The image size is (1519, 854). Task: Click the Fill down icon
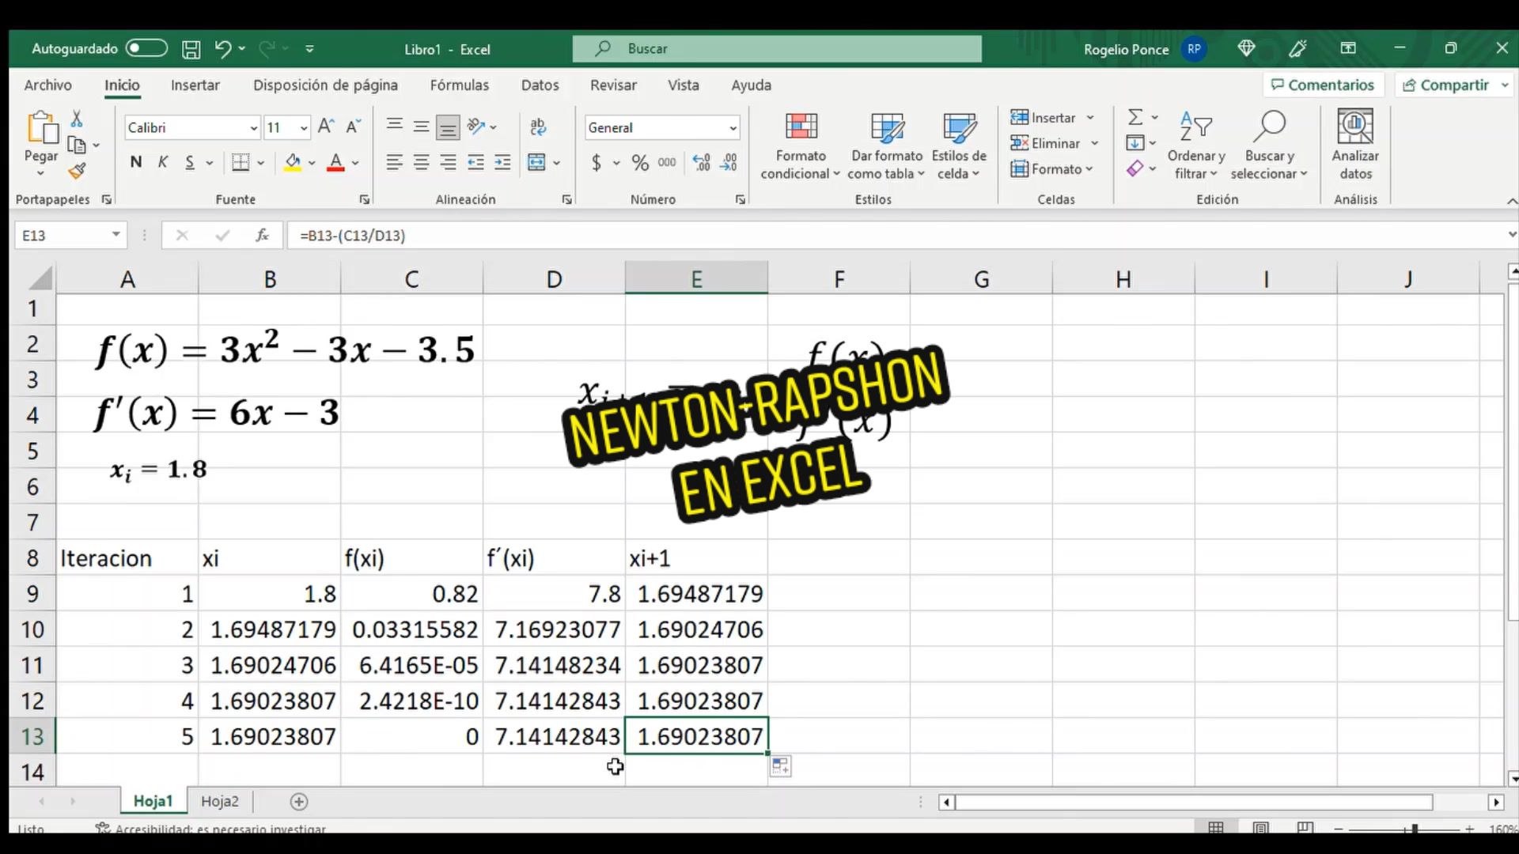[x=1135, y=143]
